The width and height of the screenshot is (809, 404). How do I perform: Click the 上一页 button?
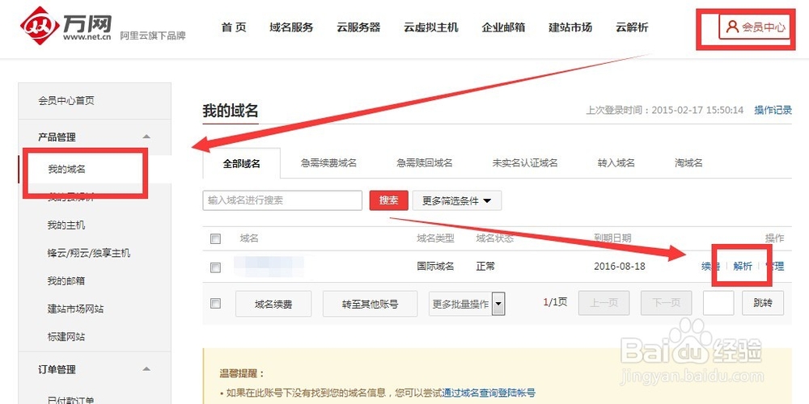[604, 303]
